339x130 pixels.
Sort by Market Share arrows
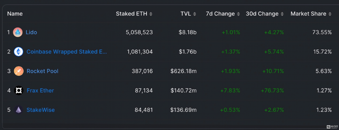click(330, 14)
